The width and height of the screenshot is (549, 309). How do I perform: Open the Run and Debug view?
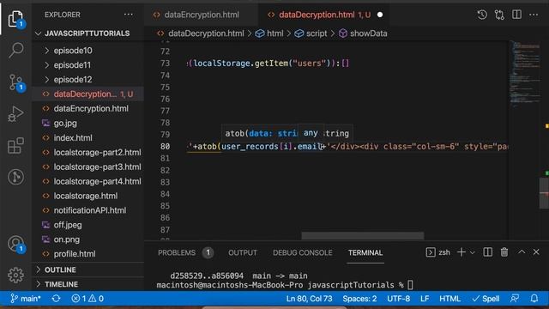tap(15, 113)
